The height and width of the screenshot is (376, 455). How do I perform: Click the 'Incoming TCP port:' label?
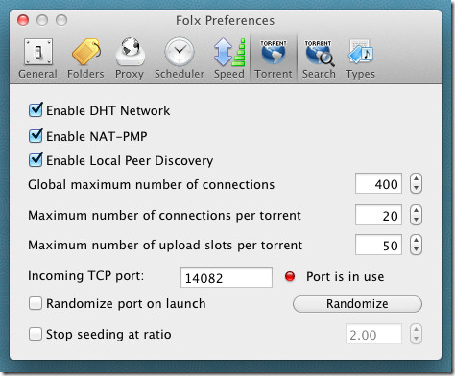[86, 275]
